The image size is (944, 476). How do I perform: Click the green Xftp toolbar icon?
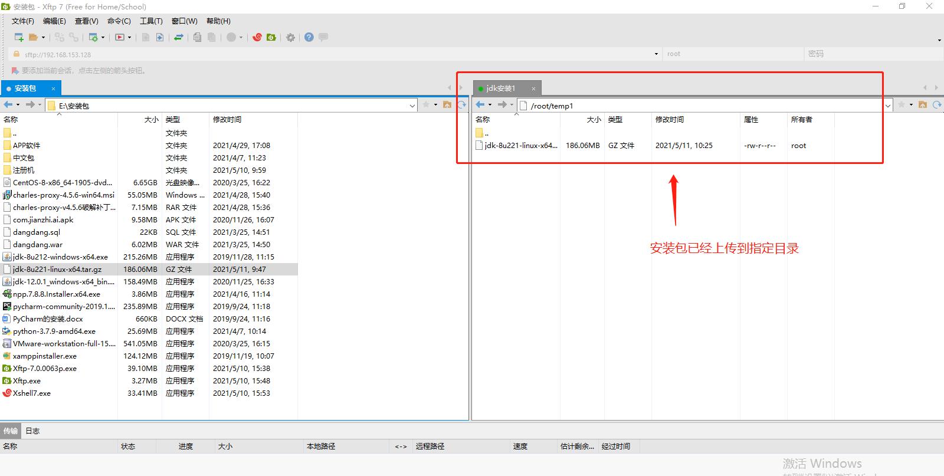click(271, 37)
